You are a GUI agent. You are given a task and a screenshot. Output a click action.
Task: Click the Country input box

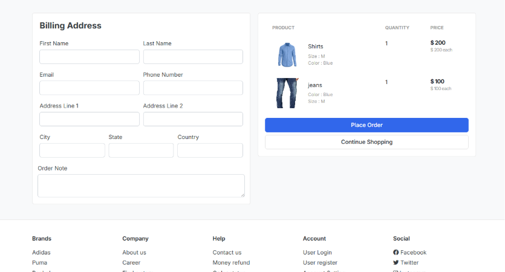click(x=210, y=151)
